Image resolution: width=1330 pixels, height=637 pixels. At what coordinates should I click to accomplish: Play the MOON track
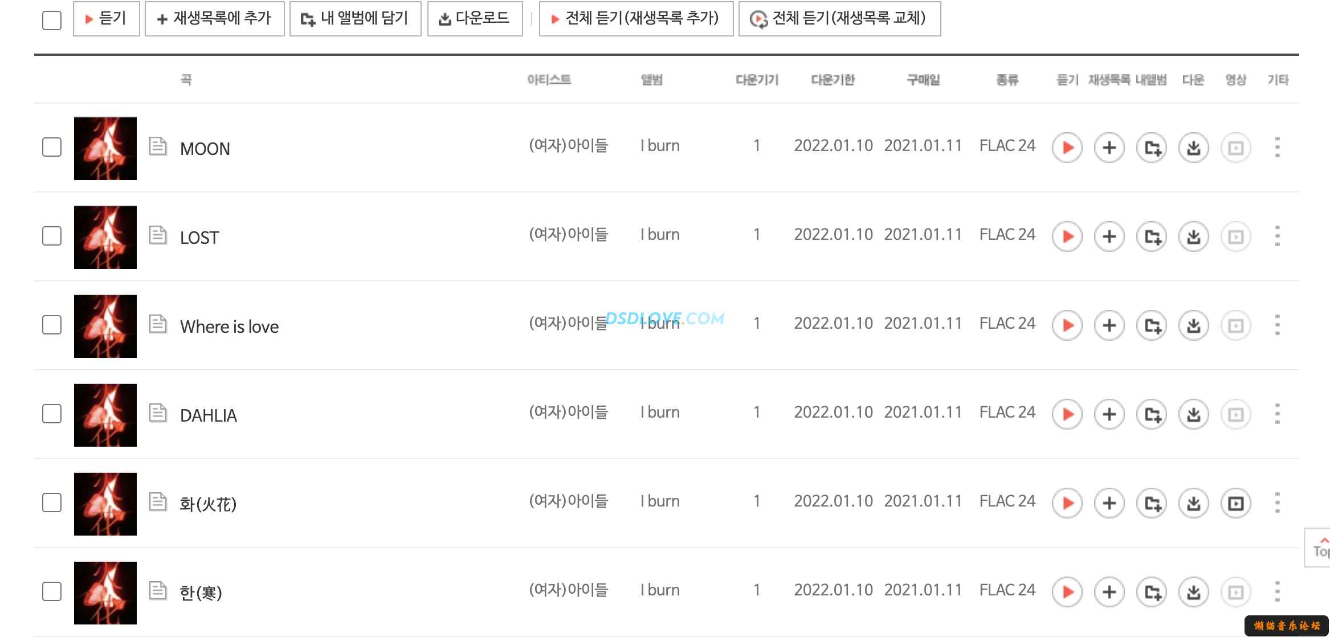pyautogui.click(x=1067, y=148)
